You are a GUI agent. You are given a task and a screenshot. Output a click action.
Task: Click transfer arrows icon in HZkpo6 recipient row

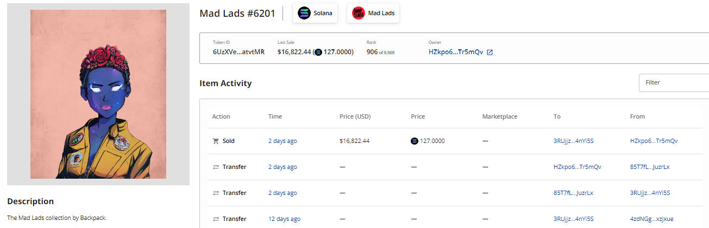point(216,167)
